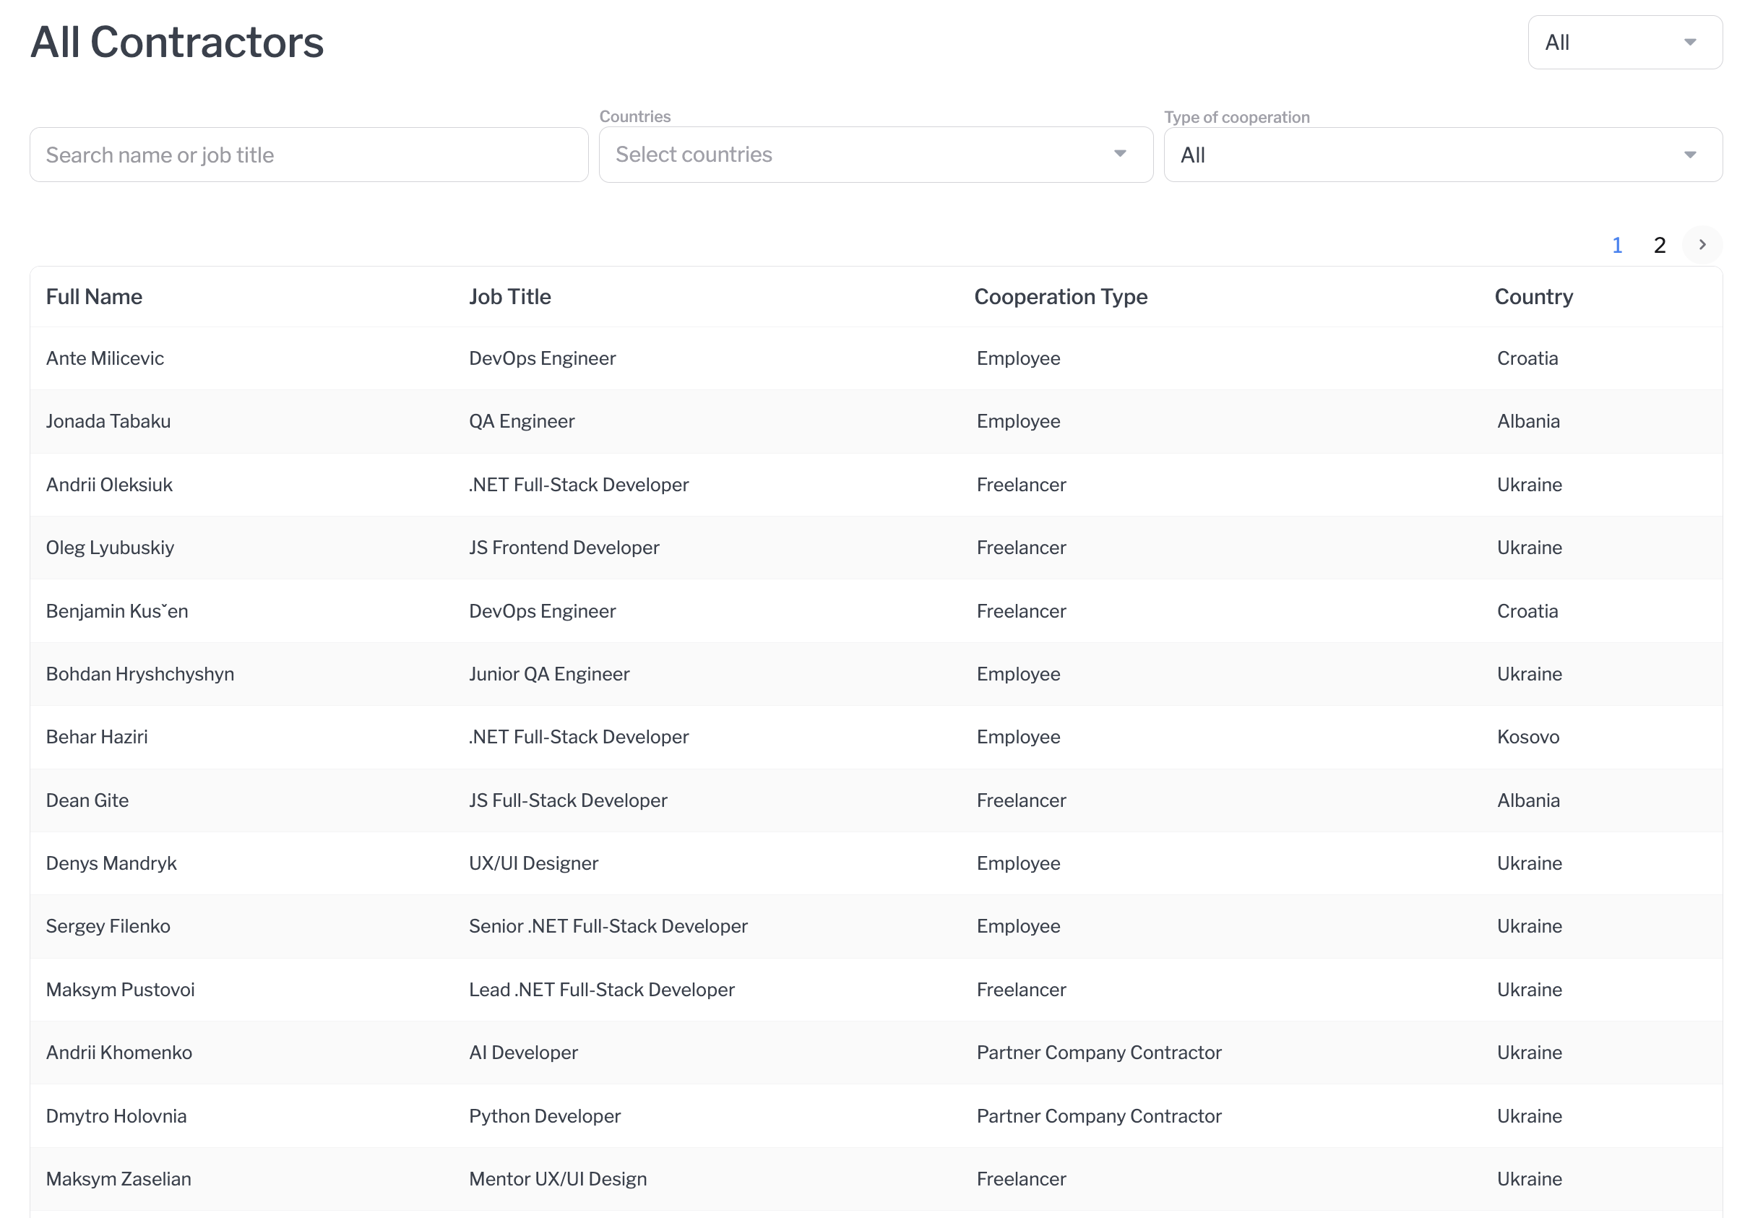The image size is (1750, 1218).
Task: Open the top-right All dropdown
Action: [1624, 43]
